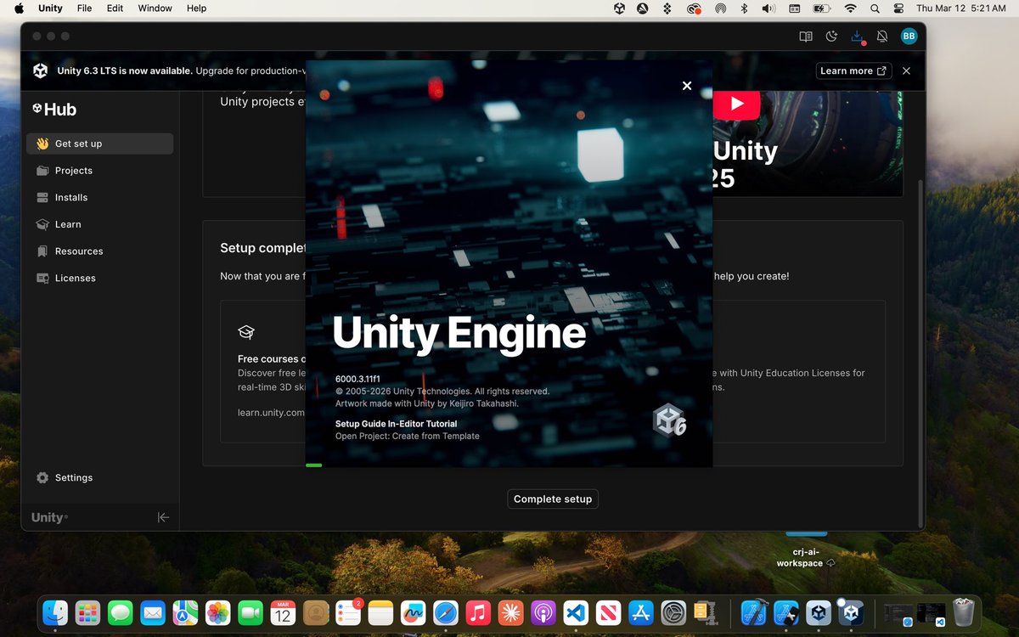Click the Complete setup button

point(553,499)
